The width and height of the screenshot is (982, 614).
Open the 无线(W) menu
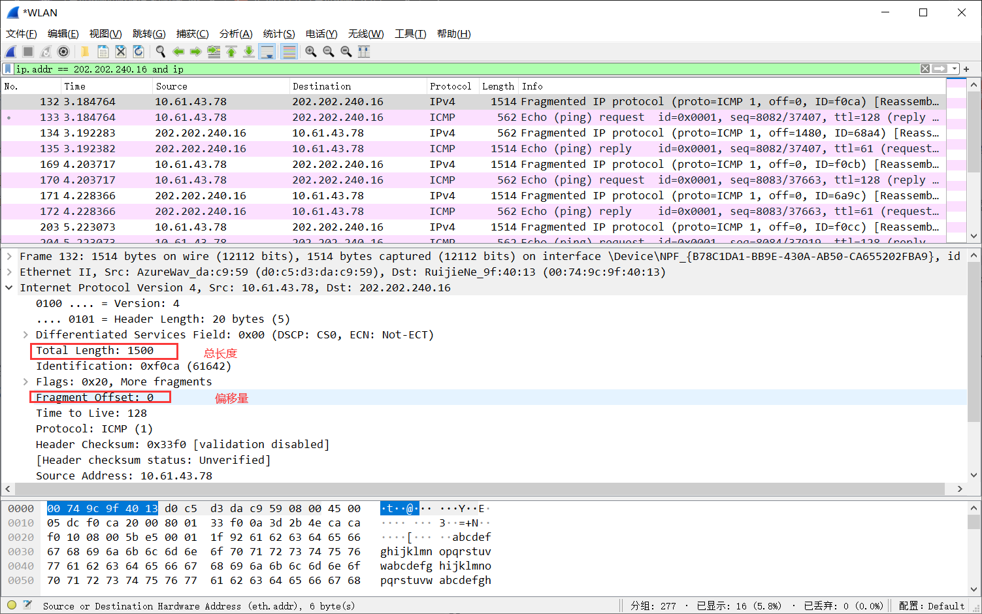[x=366, y=34]
